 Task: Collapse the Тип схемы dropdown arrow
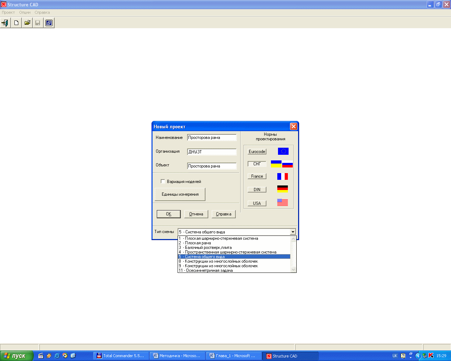pyautogui.click(x=293, y=232)
